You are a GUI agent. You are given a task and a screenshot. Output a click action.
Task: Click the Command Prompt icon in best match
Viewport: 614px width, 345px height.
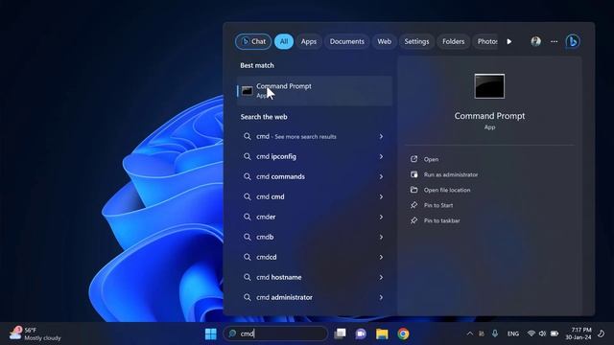[248, 91]
